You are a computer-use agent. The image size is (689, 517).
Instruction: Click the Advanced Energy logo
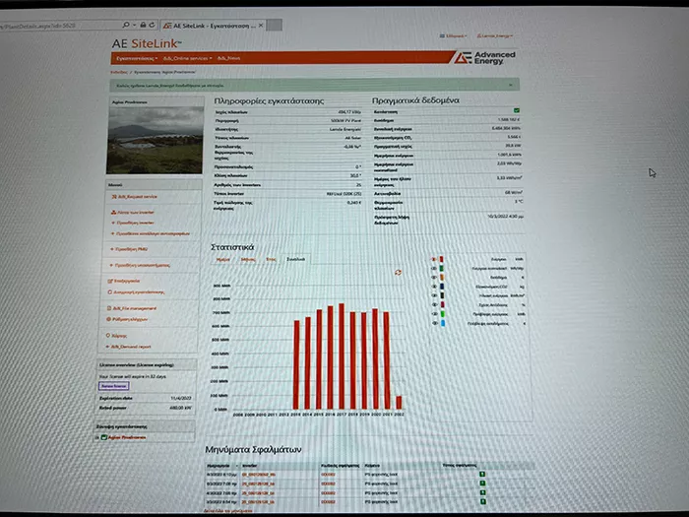pyautogui.click(x=482, y=57)
